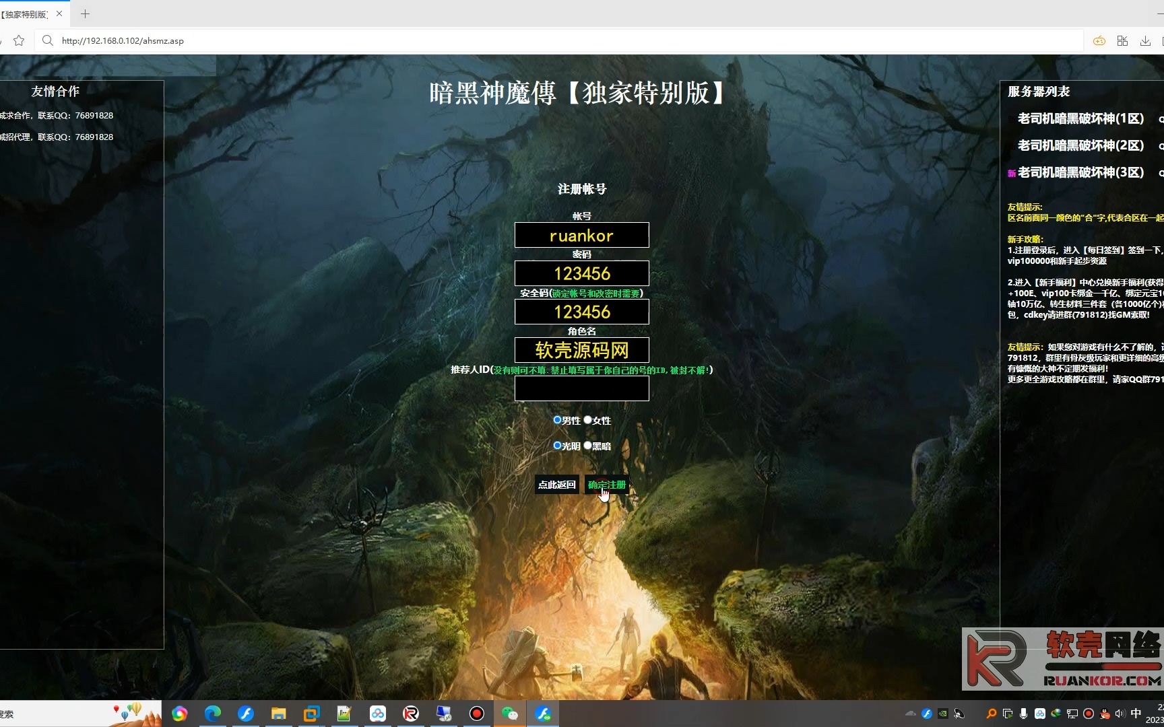The image size is (1164, 727).
Task: Click the 注册帐号 form heading
Action: coord(582,189)
